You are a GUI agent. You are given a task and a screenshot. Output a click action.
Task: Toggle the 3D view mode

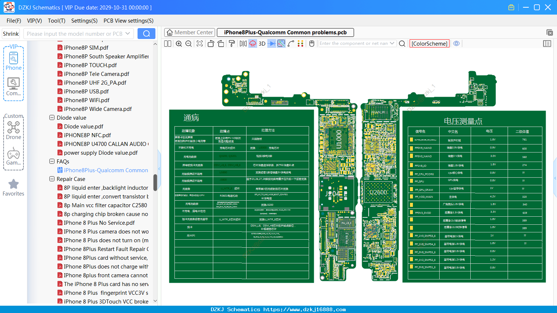(x=262, y=44)
